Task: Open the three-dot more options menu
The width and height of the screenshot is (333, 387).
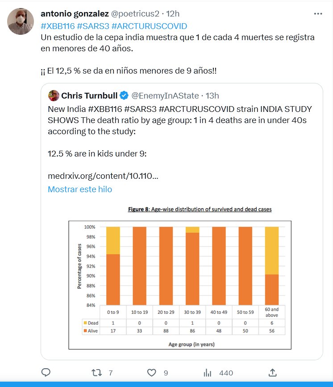Action: 318,14
